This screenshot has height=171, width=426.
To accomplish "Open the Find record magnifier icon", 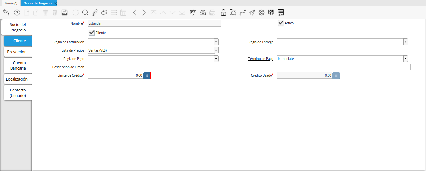I will coord(85,13).
